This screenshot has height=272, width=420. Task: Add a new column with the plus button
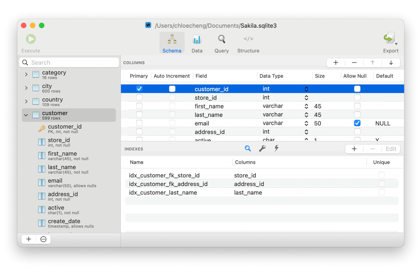[336, 63]
